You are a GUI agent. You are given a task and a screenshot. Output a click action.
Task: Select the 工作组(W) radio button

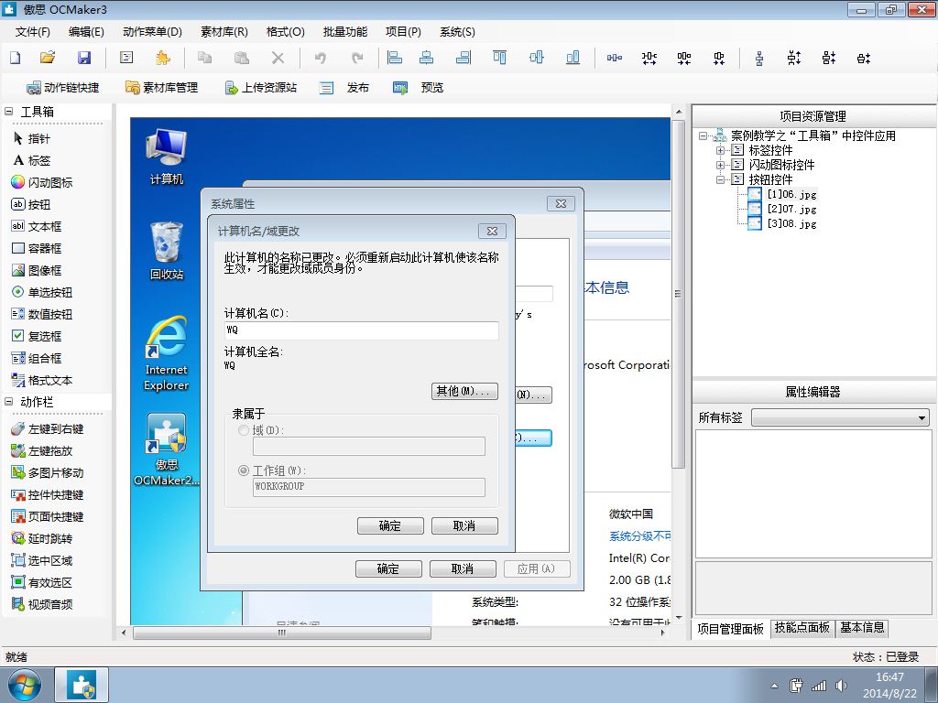point(244,470)
